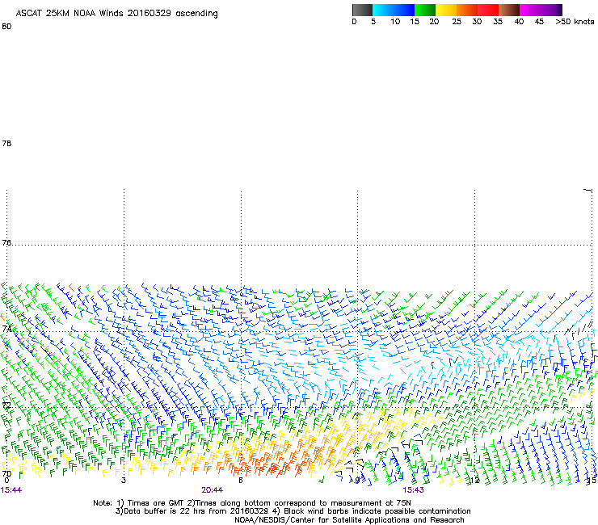
Task: Click the 74 latitude axis label
Action: click(x=6, y=329)
